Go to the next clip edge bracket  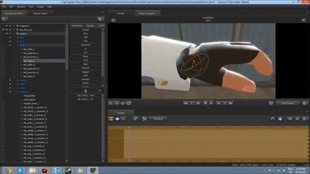[x=225, y=103]
